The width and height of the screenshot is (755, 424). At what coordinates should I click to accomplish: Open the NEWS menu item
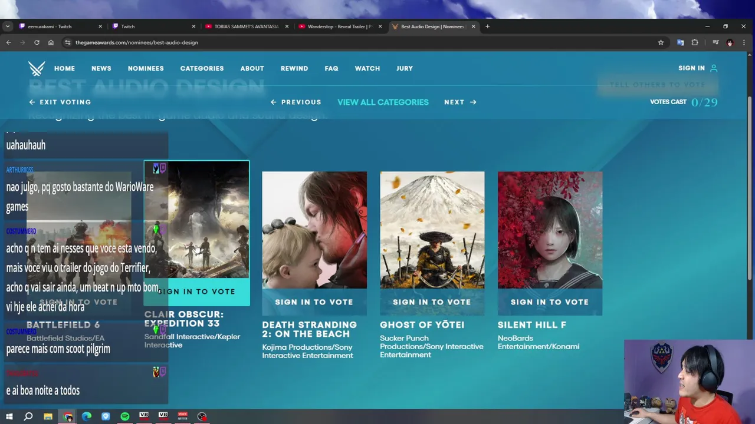tap(101, 68)
